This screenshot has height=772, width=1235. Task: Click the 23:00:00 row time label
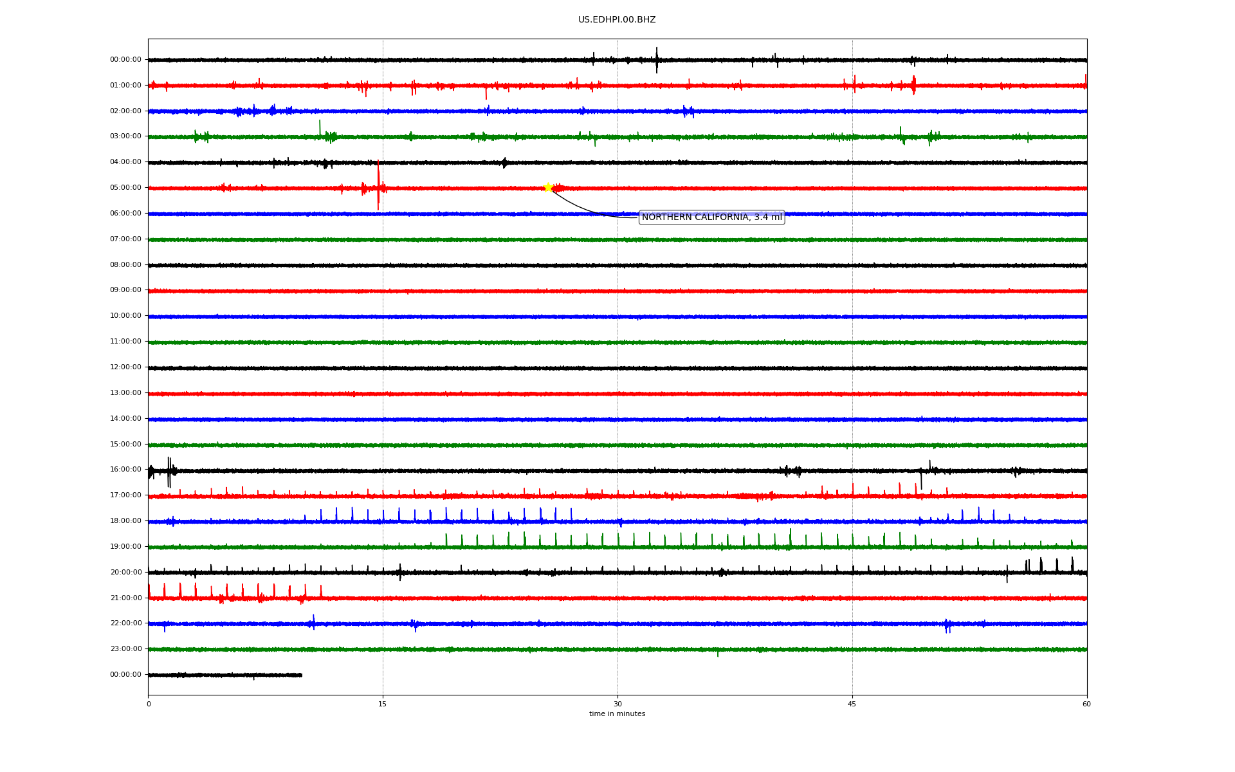click(125, 649)
